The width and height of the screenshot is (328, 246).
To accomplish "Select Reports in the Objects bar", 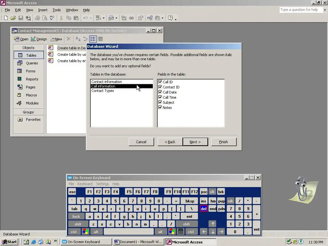I will point(29,79).
